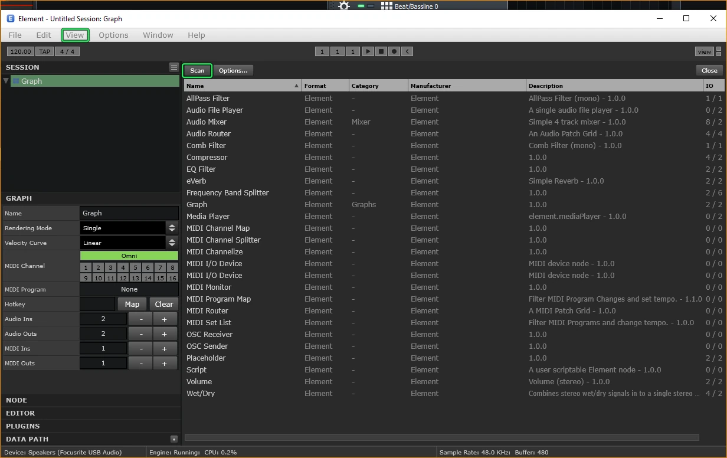Click the Beat/Bassline 0 background window title
Screen dimensions: 727x458
click(416, 6)
